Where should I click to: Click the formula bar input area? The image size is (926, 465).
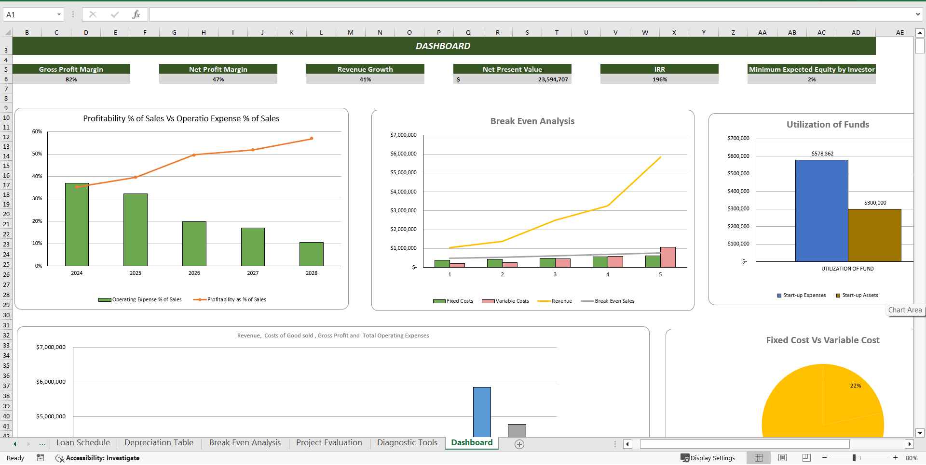(x=531, y=14)
